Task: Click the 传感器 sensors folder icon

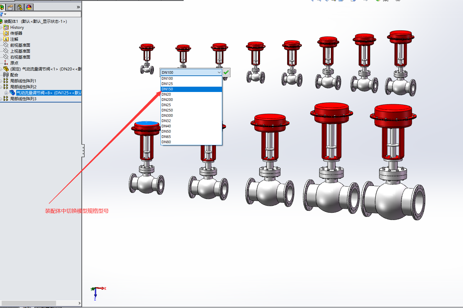Action: coord(6,33)
